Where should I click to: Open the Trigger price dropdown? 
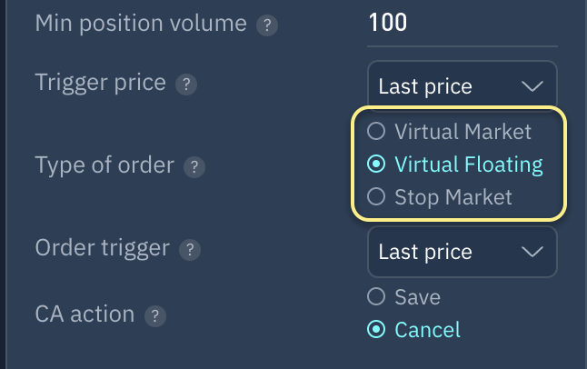pyautogui.click(x=462, y=86)
